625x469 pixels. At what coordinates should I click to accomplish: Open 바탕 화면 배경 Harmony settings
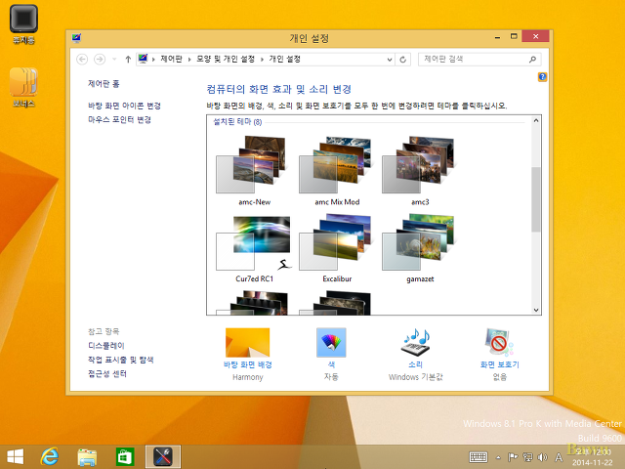click(x=247, y=354)
